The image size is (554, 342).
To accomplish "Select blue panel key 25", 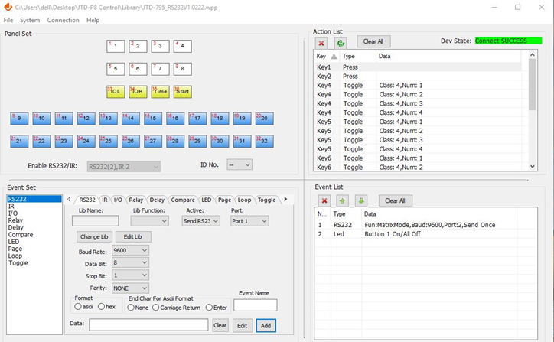I will (109, 141).
